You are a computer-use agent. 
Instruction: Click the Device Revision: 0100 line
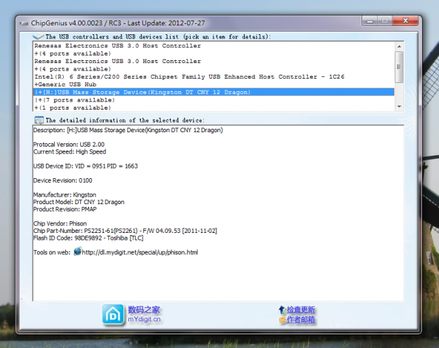[x=62, y=181]
